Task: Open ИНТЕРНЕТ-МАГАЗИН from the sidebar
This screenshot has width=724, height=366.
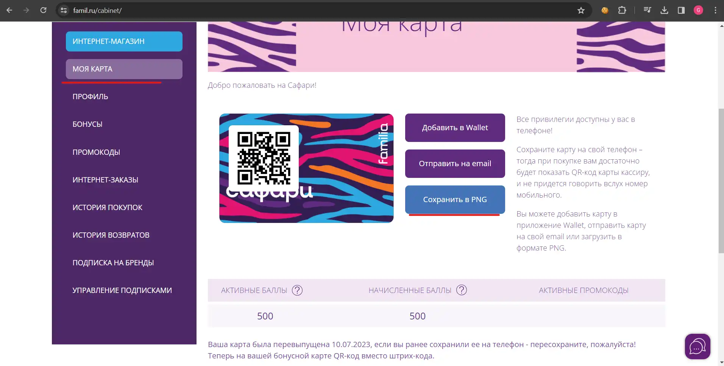Action: click(124, 41)
